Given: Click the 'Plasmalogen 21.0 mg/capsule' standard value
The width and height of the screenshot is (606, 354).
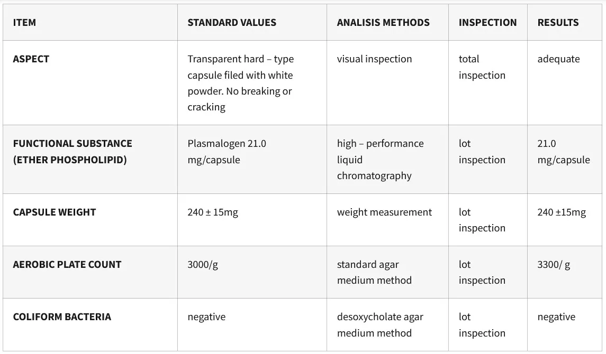Looking at the screenshot, I should pos(227,152).
